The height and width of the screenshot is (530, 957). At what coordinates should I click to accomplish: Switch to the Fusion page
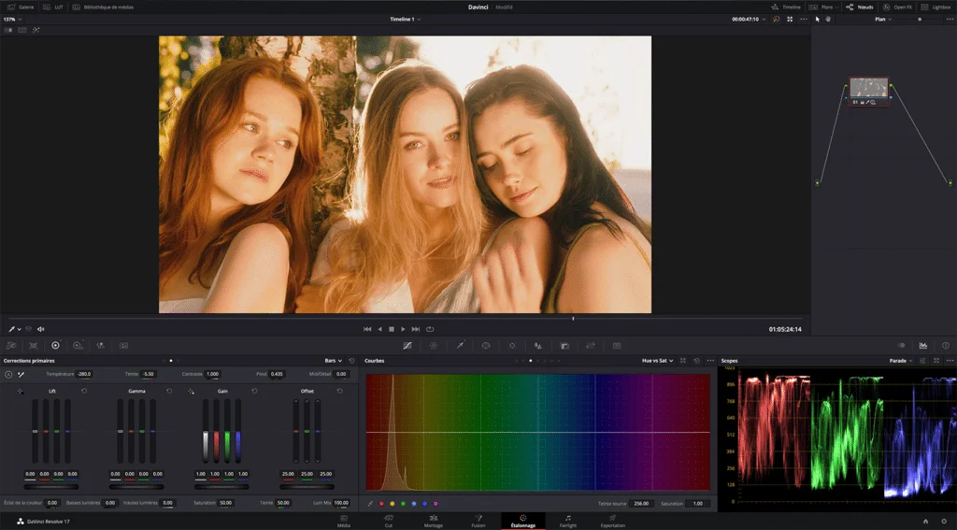point(478,521)
